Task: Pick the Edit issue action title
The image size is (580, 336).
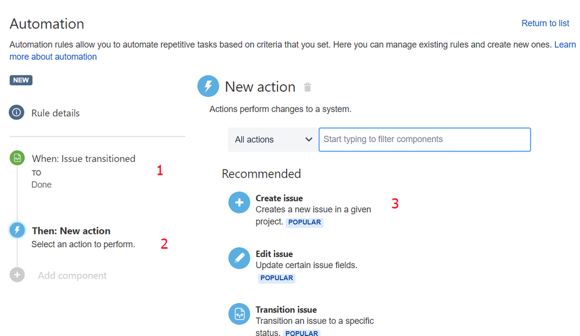Action: pyautogui.click(x=274, y=254)
